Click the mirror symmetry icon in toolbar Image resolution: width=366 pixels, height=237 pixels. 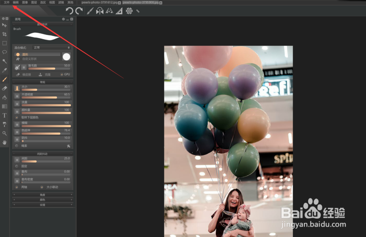click(100, 11)
